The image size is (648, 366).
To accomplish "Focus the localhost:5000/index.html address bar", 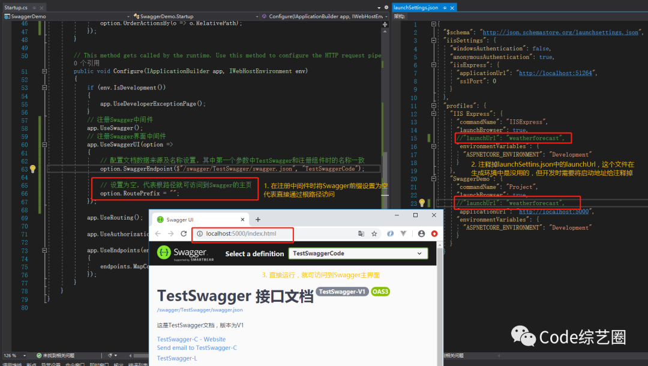I will point(242,234).
